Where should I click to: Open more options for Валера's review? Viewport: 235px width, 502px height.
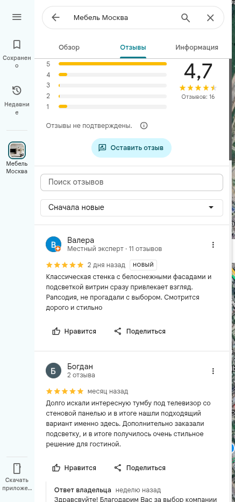pyautogui.click(x=213, y=245)
